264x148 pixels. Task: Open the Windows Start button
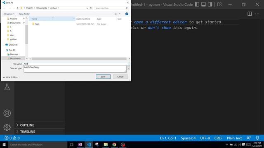pos(4,145)
